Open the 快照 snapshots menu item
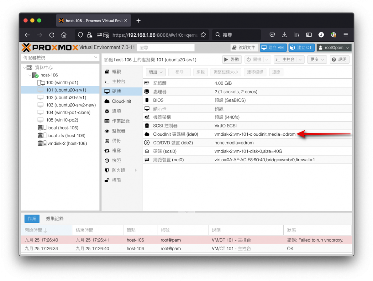This screenshot has height=281, width=373. click(x=122, y=161)
